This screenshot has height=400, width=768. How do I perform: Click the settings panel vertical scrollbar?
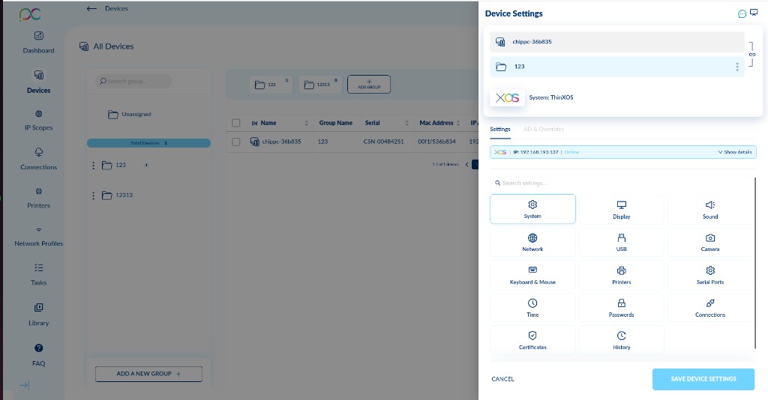point(755,263)
